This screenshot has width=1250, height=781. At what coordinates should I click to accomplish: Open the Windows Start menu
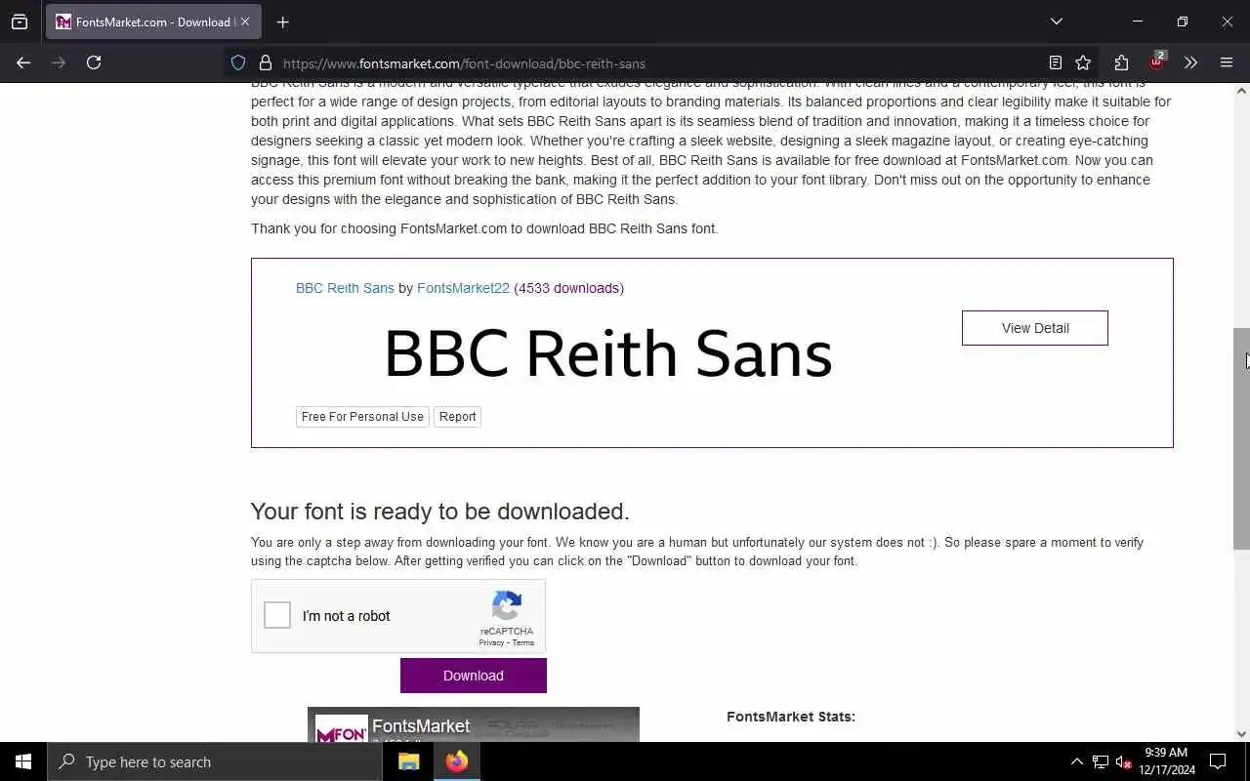tap(23, 761)
